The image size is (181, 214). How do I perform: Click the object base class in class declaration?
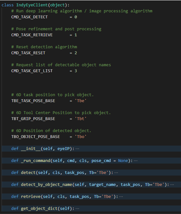coord(57,5)
